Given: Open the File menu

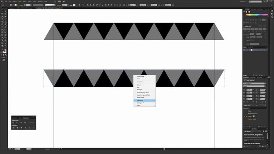Looking at the screenshot, I should click(6, 2).
